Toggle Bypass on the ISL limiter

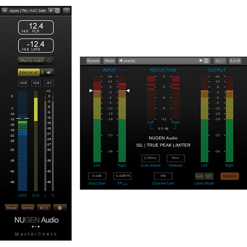click(x=93, y=61)
